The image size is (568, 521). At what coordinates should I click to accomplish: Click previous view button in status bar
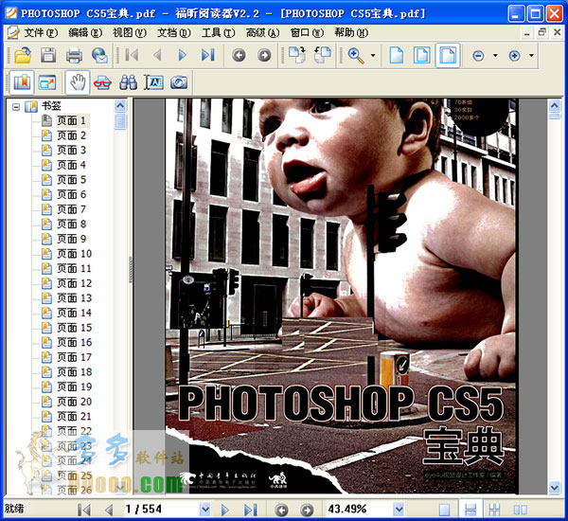click(x=281, y=510)
